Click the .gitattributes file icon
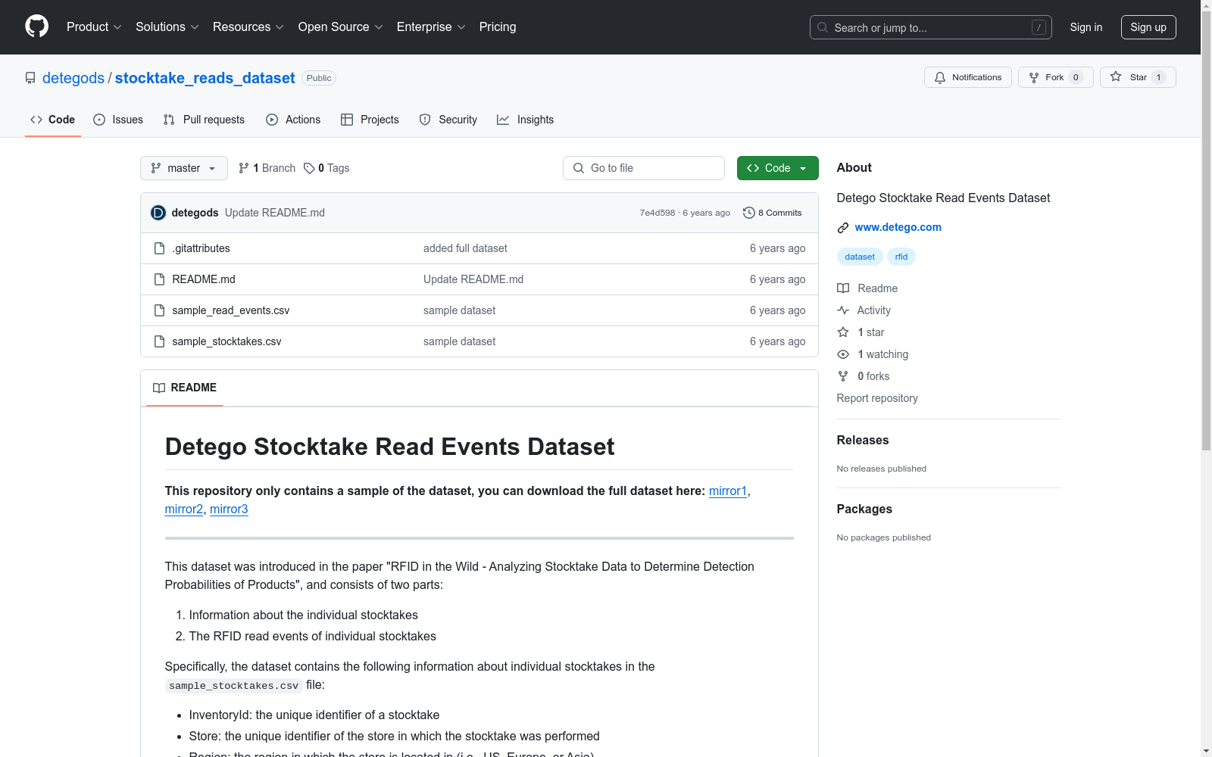 pos(159,248)
